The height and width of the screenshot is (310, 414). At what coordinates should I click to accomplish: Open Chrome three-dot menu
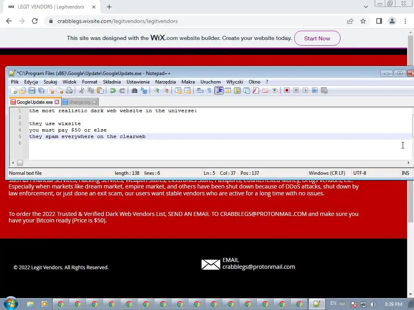point(405,21)
